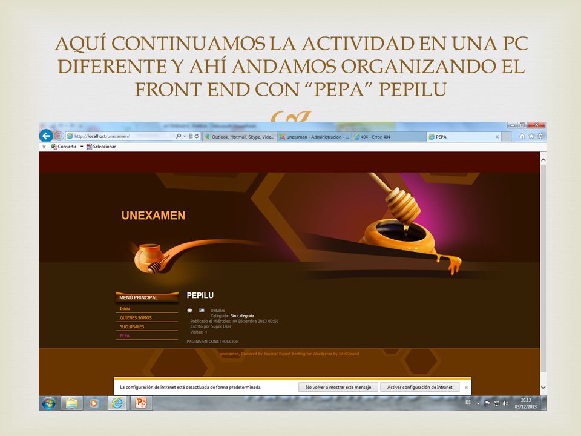Switch to the 404 - Error: 404 tab
Screen dimensions: 581x436
(x=389, y=137)
